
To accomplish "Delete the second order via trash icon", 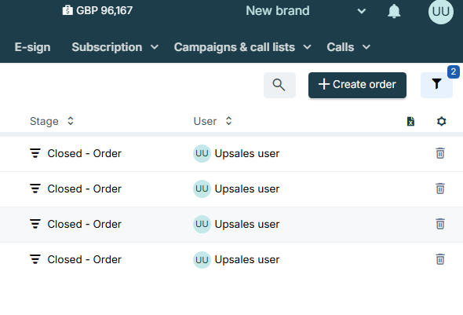I will click(x=440, y=189).
